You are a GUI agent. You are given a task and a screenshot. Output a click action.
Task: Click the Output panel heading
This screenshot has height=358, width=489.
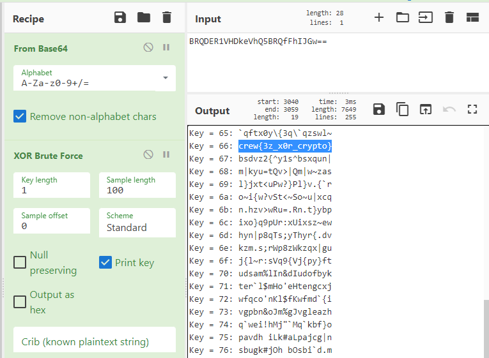pyautogui.click(x=212, y=111)
